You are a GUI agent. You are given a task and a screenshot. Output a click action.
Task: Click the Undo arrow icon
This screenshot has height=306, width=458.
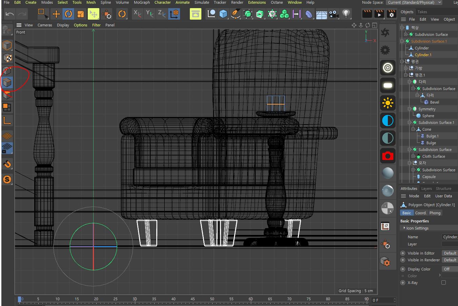point(10,14)
